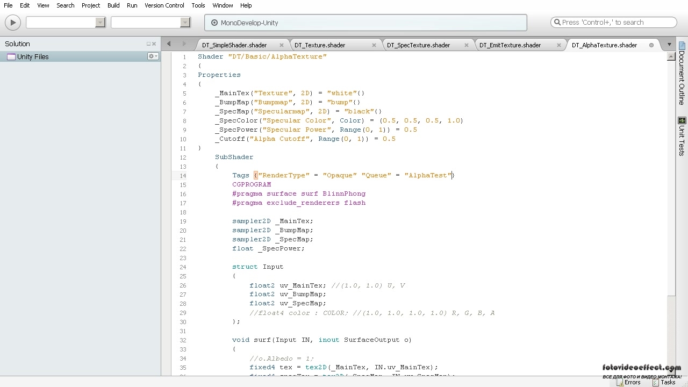Click the Run play button in the toolbar
Viewport: 688px width, 387px height.
(12, 23)
